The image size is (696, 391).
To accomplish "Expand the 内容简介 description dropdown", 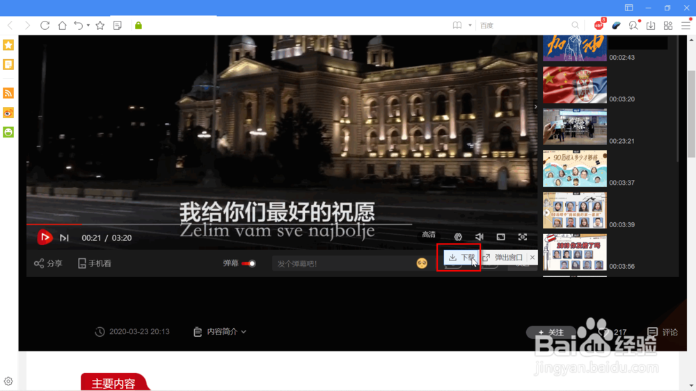I will [220, 332].
